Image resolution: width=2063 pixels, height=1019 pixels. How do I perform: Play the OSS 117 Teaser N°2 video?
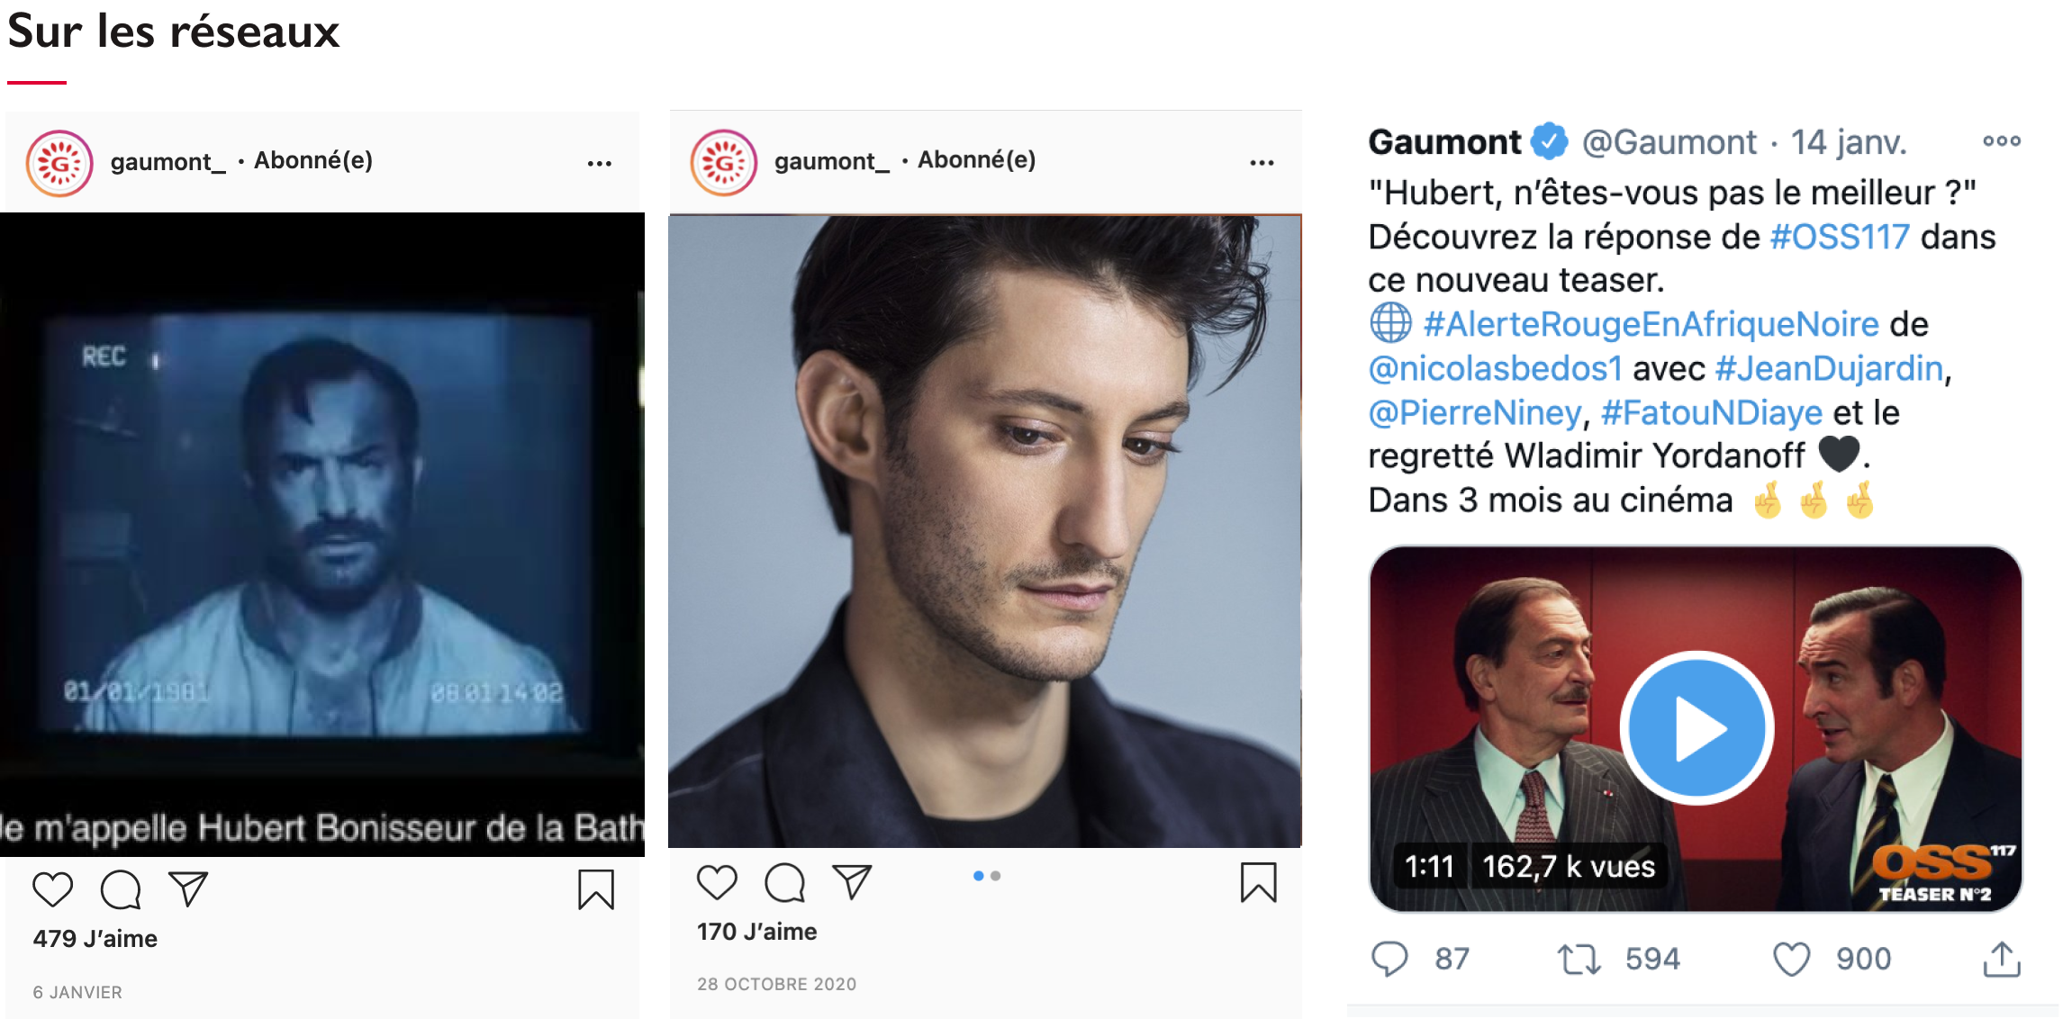(1697, 727)
